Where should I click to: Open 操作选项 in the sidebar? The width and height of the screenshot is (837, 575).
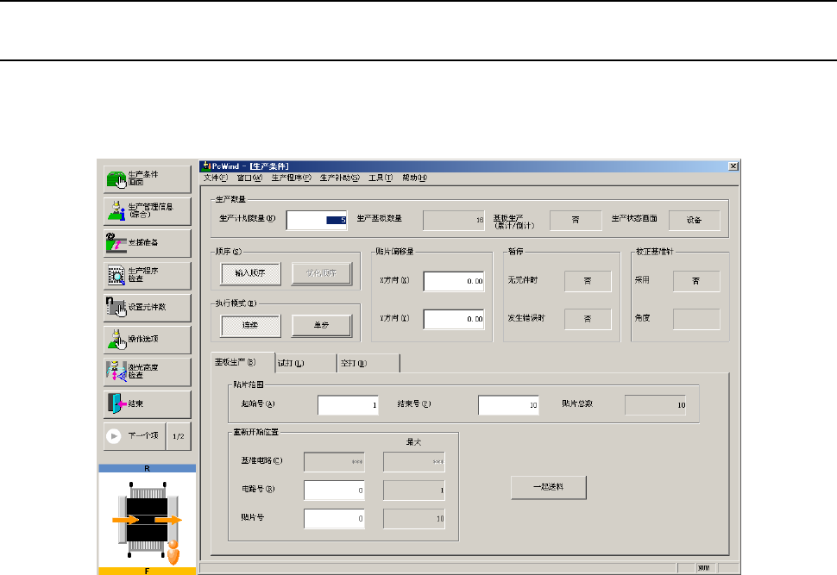click(147, 340)
